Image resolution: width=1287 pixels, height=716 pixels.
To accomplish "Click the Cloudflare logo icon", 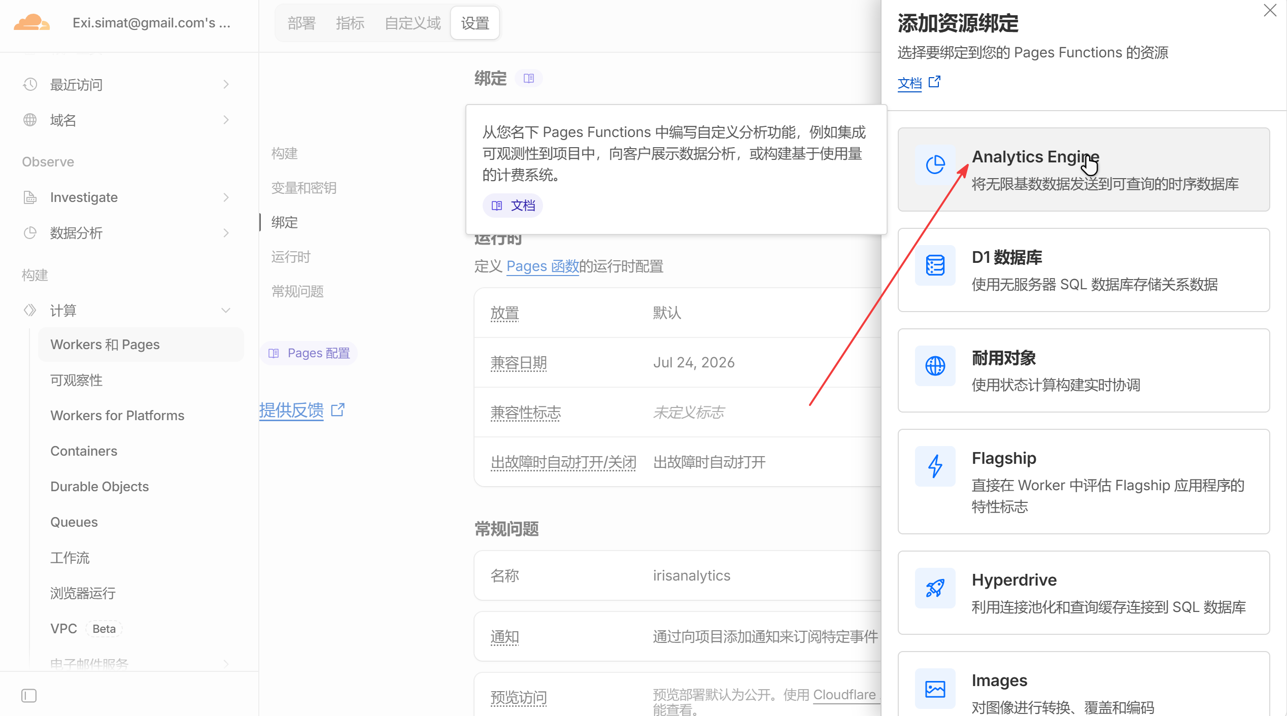I will pos(31,23).
